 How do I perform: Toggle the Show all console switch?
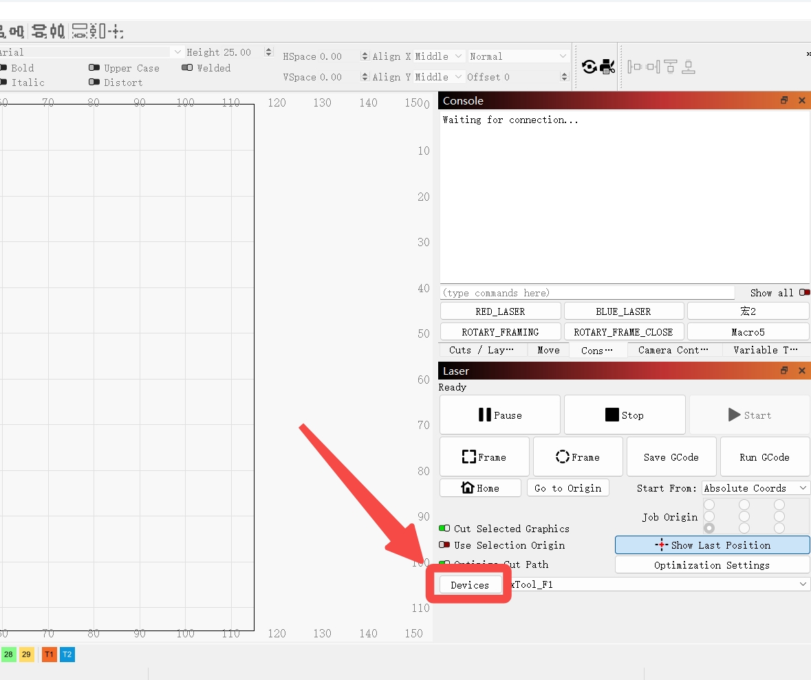pyautogui.click(x=804, y=293)
